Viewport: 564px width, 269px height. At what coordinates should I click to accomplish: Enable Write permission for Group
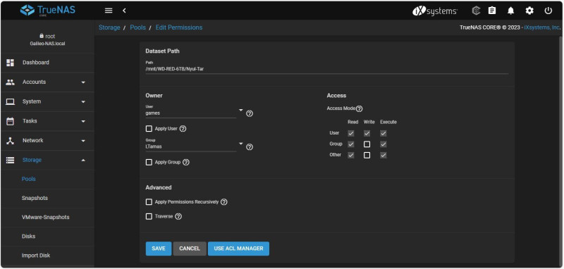tap(367, 144)
